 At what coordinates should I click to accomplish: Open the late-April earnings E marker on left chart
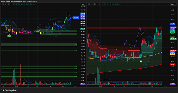click(x=60, y=83)
